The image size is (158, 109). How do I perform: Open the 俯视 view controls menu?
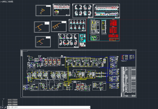tap(4, 2)
